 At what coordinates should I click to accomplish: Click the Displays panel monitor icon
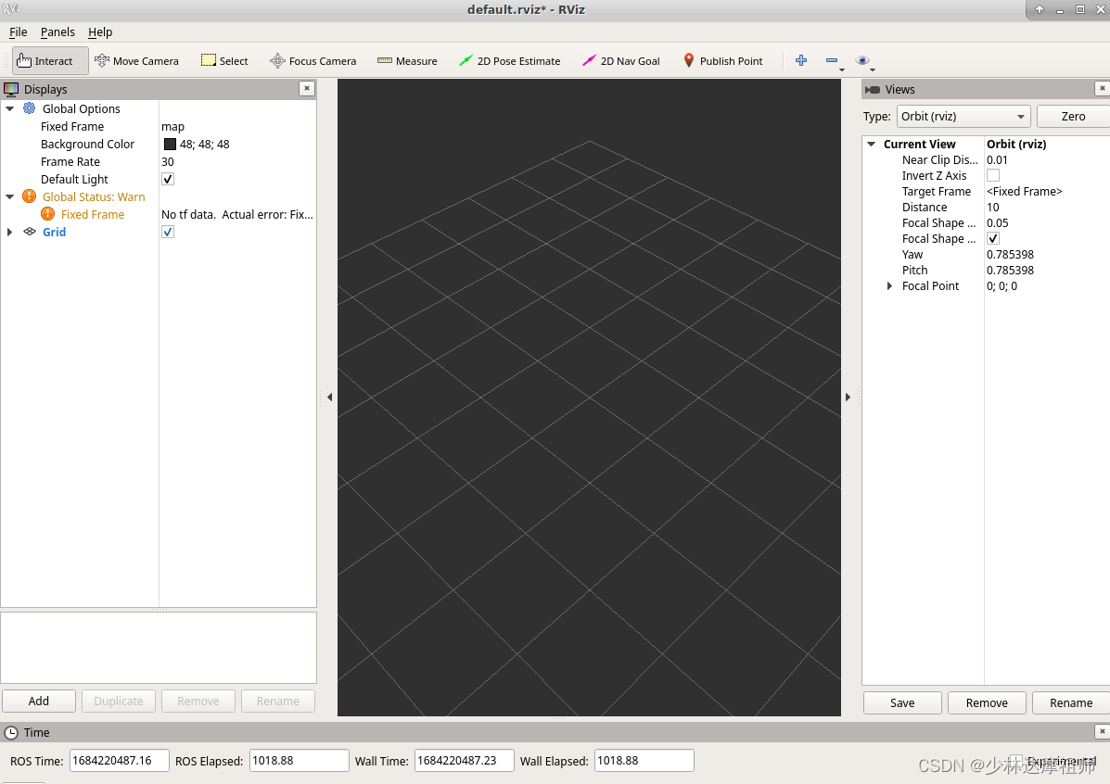(x=11, y=89)
